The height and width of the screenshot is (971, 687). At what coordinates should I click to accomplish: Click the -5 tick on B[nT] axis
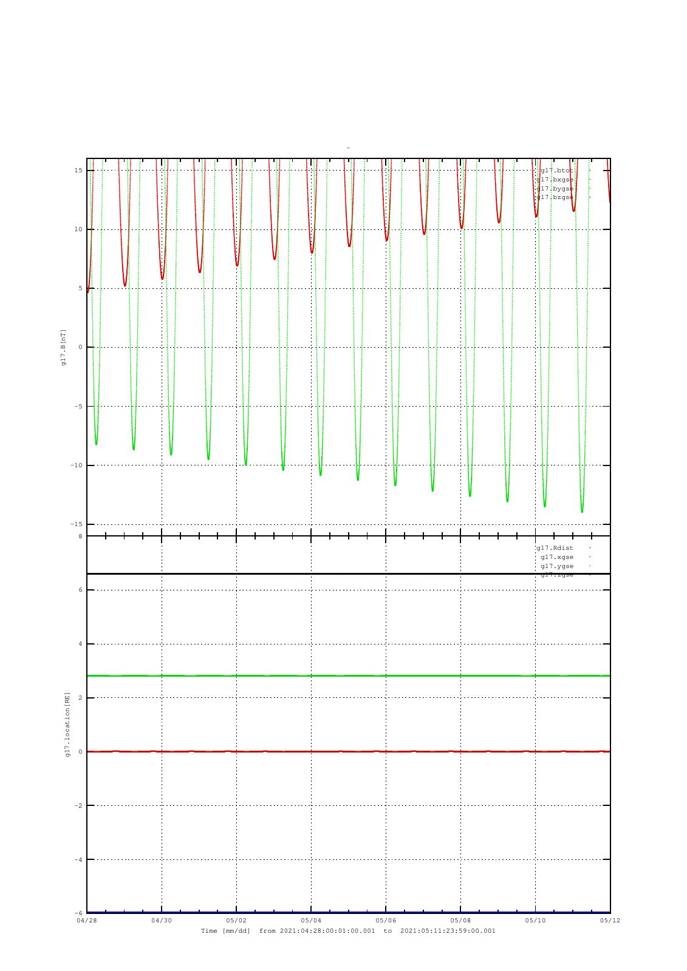coord(78,407)
